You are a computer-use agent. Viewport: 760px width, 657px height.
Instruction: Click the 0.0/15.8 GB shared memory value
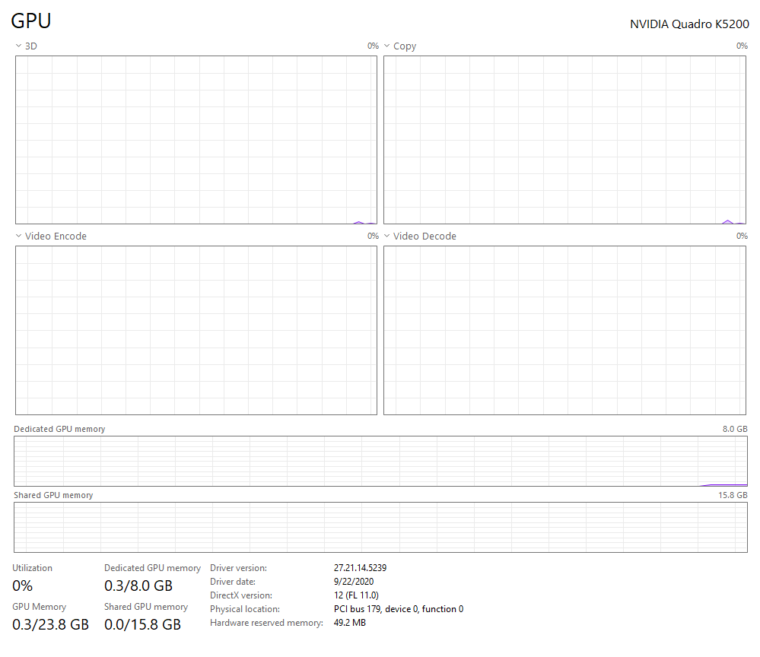[142, 625]
